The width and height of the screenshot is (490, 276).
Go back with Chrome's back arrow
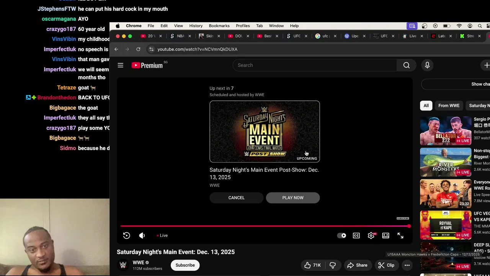(116, 49)
